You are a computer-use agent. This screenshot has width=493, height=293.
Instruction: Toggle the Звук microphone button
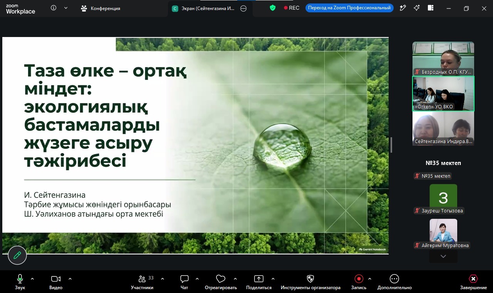[x=20, y=282]
